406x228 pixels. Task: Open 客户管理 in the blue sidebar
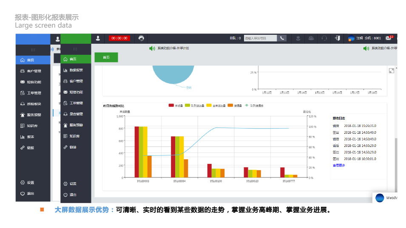[33, 71]
